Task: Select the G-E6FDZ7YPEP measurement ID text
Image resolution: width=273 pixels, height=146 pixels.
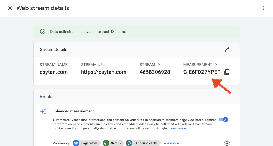Action: tap(202, 72)
